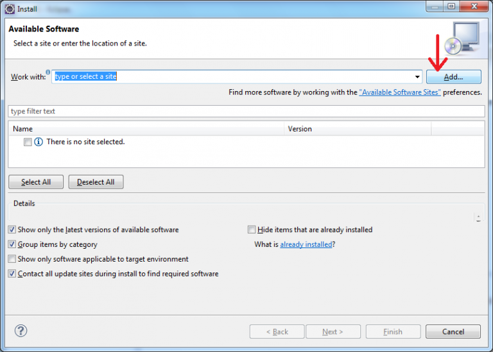Open the Available Software Sites link
Screen dimensions: 493x352
coord(400,92)
